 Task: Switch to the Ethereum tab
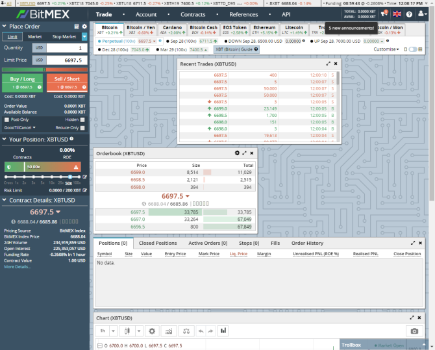tap(265, 30)
